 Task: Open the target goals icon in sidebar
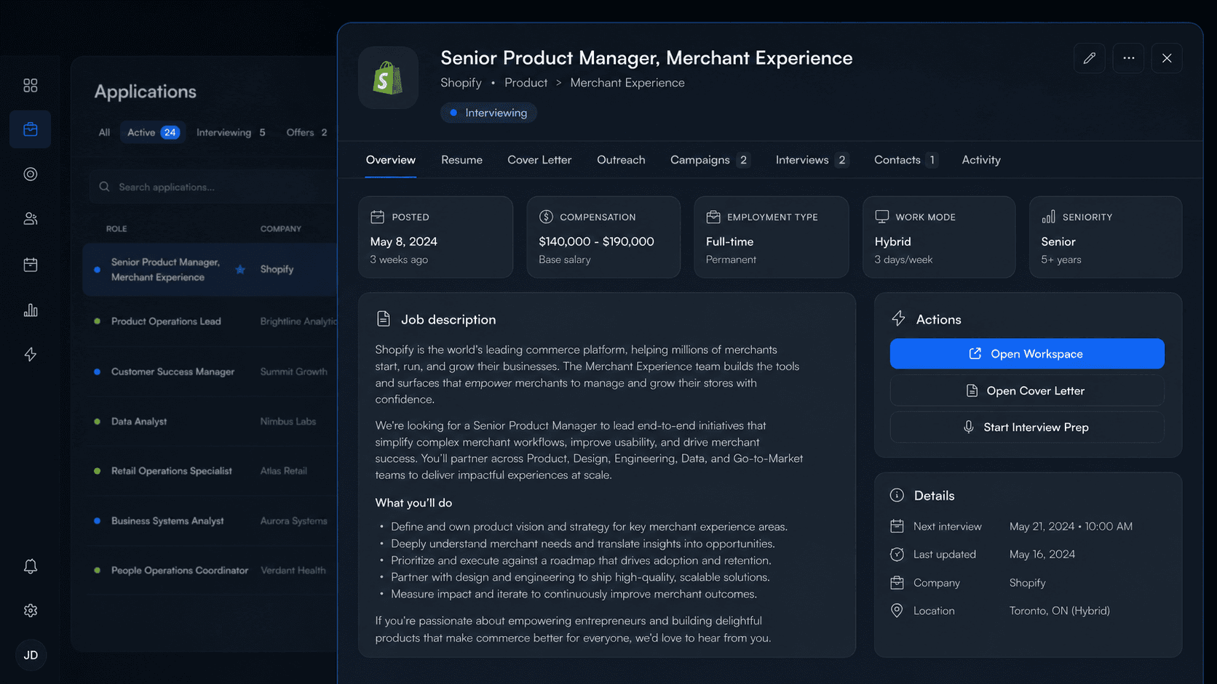[x=31, y=174]
